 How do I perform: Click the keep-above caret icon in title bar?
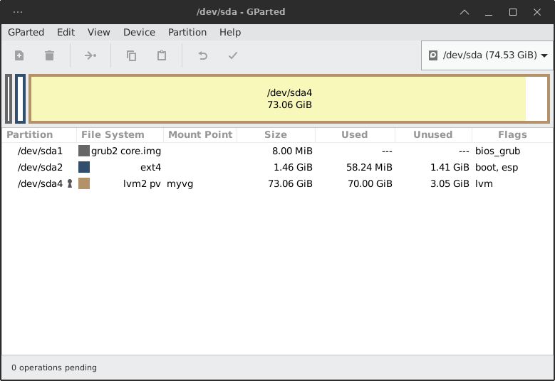465,12
